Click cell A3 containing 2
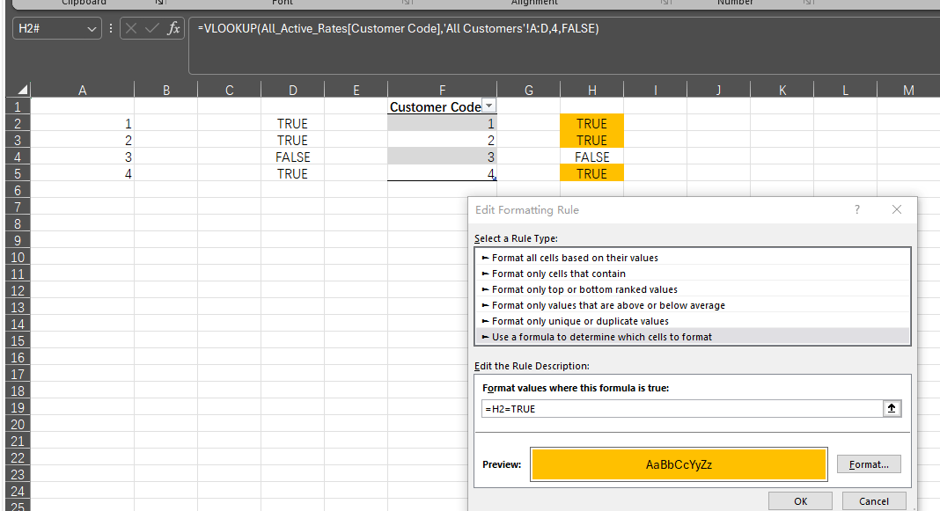The width and height of the screenshot is (940, 511). point(82,140)
